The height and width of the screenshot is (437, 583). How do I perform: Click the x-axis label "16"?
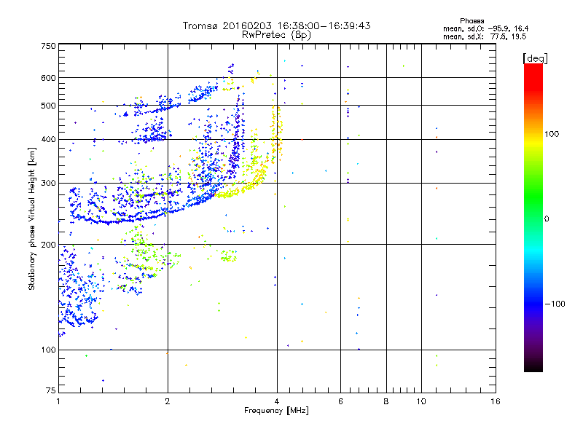point(496,401)
